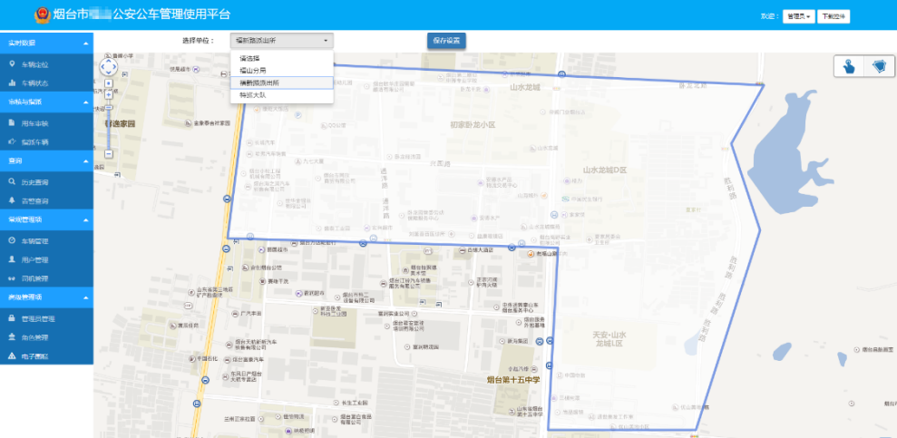The image size is (897, 438).
Task: Choose 特巡大队 from the dropdown list
Action: tap(253, 93)
